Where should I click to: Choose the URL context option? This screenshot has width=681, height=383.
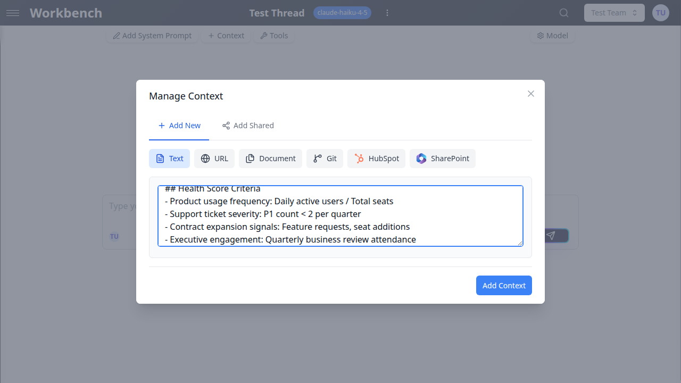point(214,158)
